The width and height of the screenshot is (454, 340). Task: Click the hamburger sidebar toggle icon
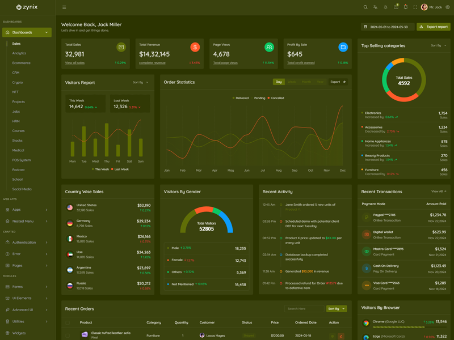[64, 7]
